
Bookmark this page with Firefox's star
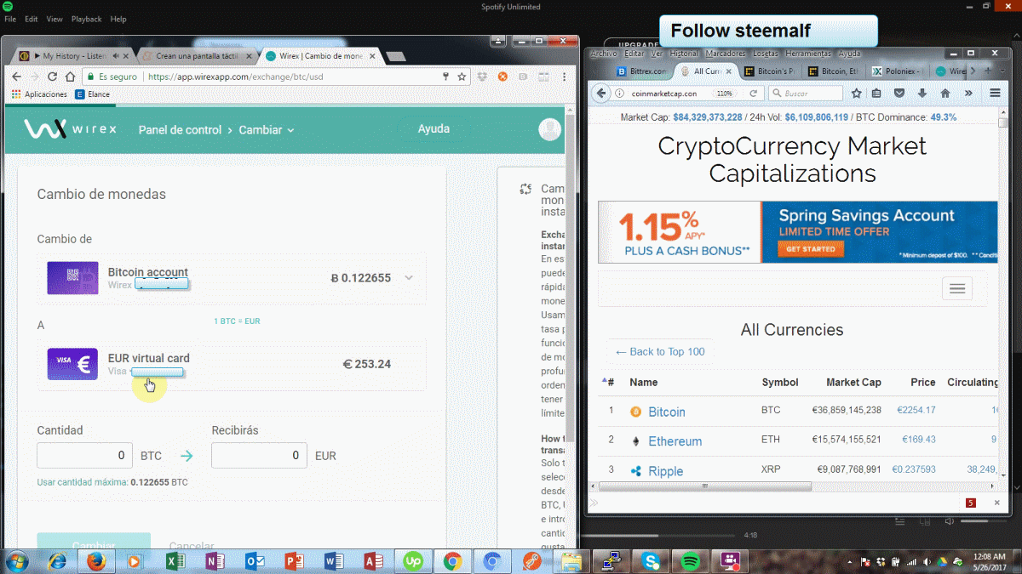click(857, 94)
